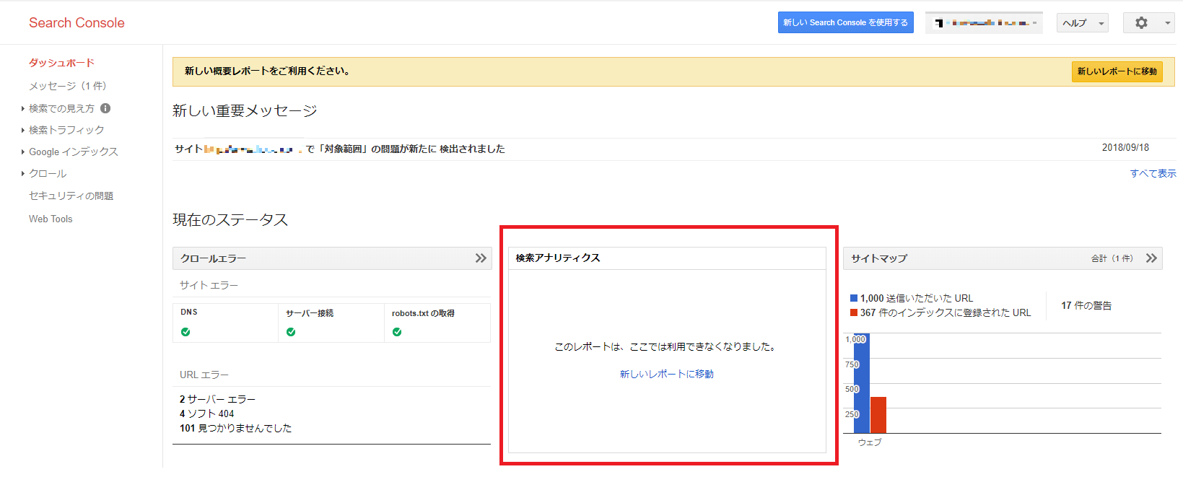Screen dimensions: 1183x477
Task: Open the ダッシュボード sidebar item
Action: (x=61, y=63)
